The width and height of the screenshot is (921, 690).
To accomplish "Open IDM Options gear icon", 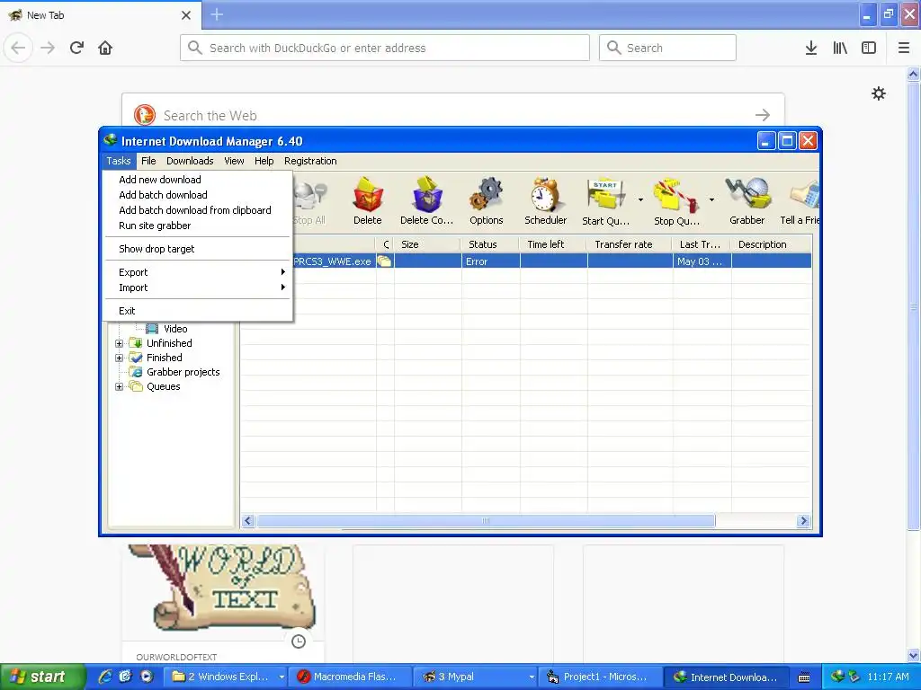I will (x=486, y=201).
